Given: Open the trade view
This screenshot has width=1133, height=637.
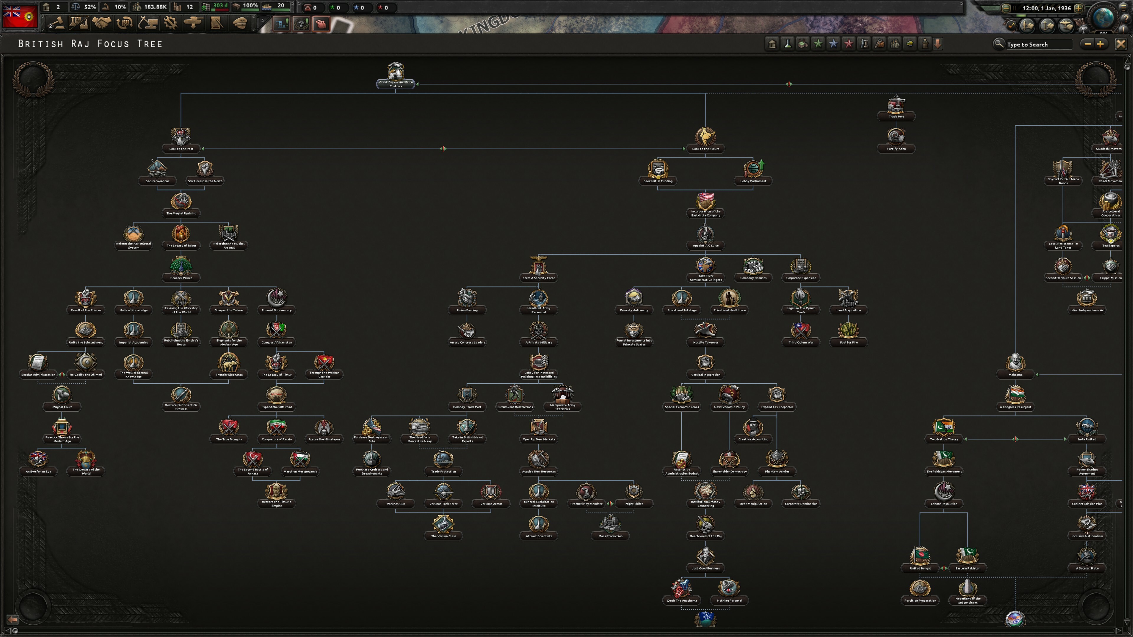Looking at the screenshot, I should [x=125, y=23].
